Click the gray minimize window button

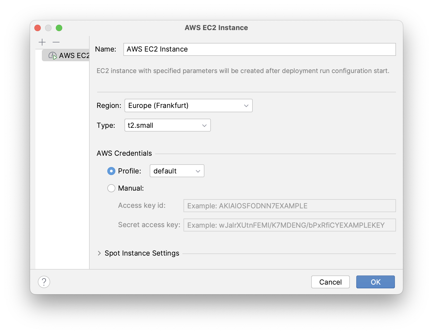(48, 28)
